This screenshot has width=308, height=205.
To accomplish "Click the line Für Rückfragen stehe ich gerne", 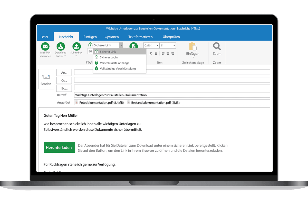I will 80,164.
